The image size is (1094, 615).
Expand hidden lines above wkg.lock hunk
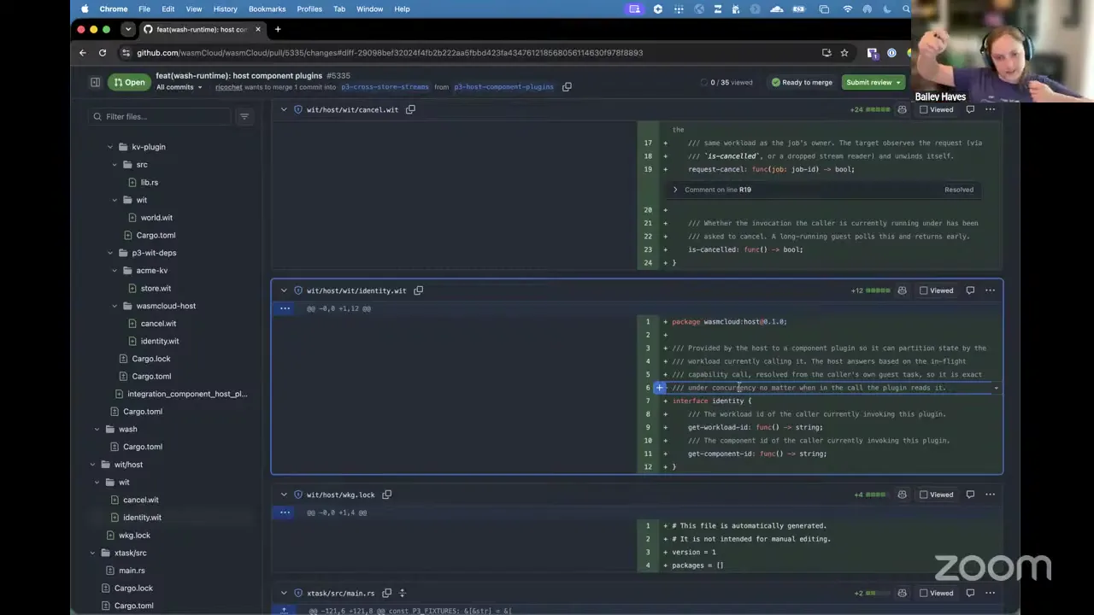285,512
